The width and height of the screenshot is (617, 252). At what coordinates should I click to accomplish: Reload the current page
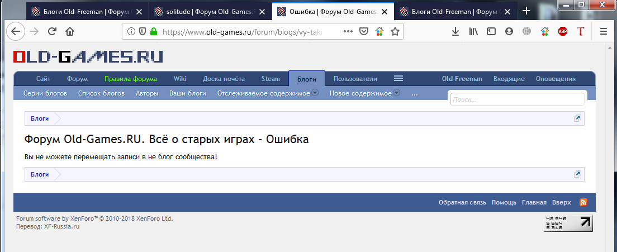pyautogui.click(x=52, y=32)
